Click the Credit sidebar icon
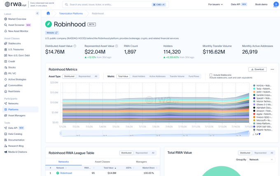Image resolution: width=280 pixels, height=176 pixels. click(x=5, y=61)
